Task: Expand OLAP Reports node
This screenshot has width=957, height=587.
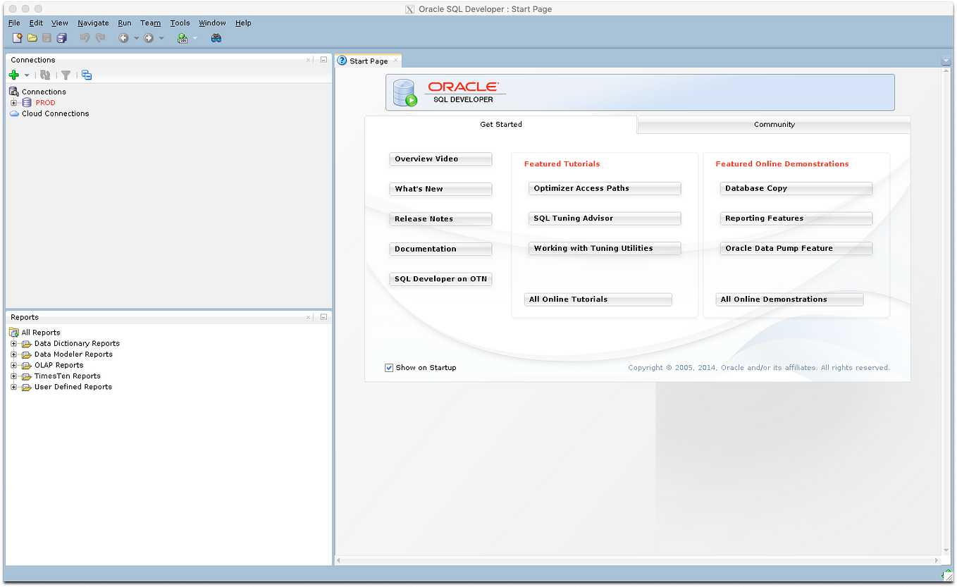Action: (x=13, y=365)
